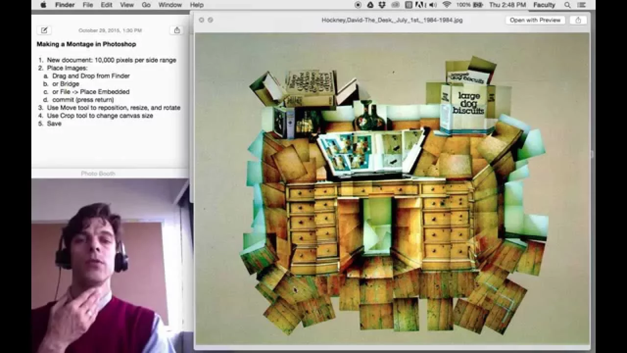Open the Help menu
Image resolution: width=627 pixels, height=353 pixels.
pos(196,5)
